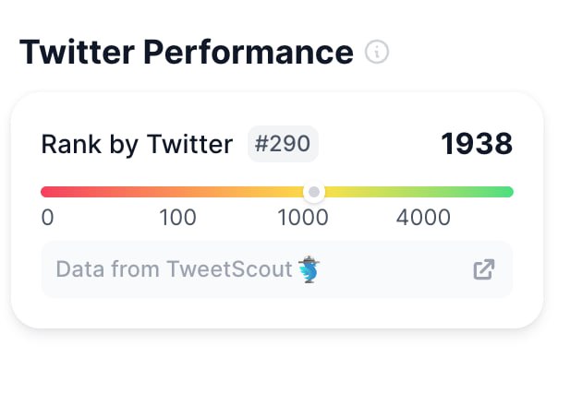Click the orange part of the bar above 100

[178, 192]
